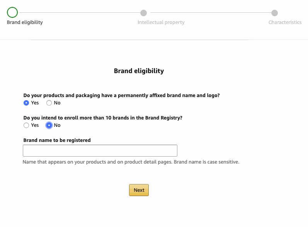Open the Brand eligibility step label

(x=25, y=22)
